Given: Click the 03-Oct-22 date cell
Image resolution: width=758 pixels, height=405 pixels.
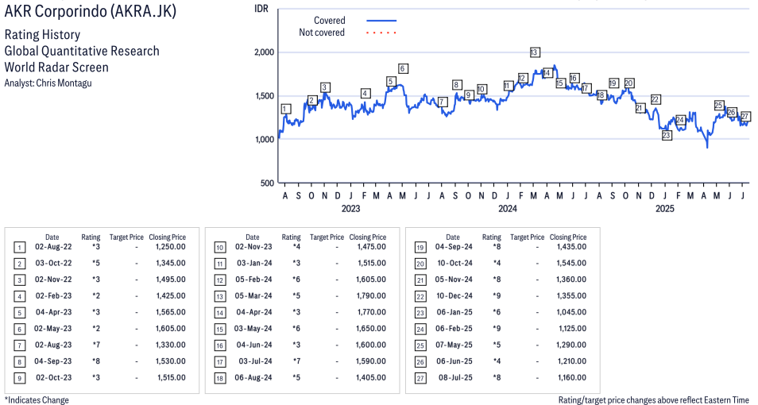Looking at the screenshot, I should (x=53, y=264).
